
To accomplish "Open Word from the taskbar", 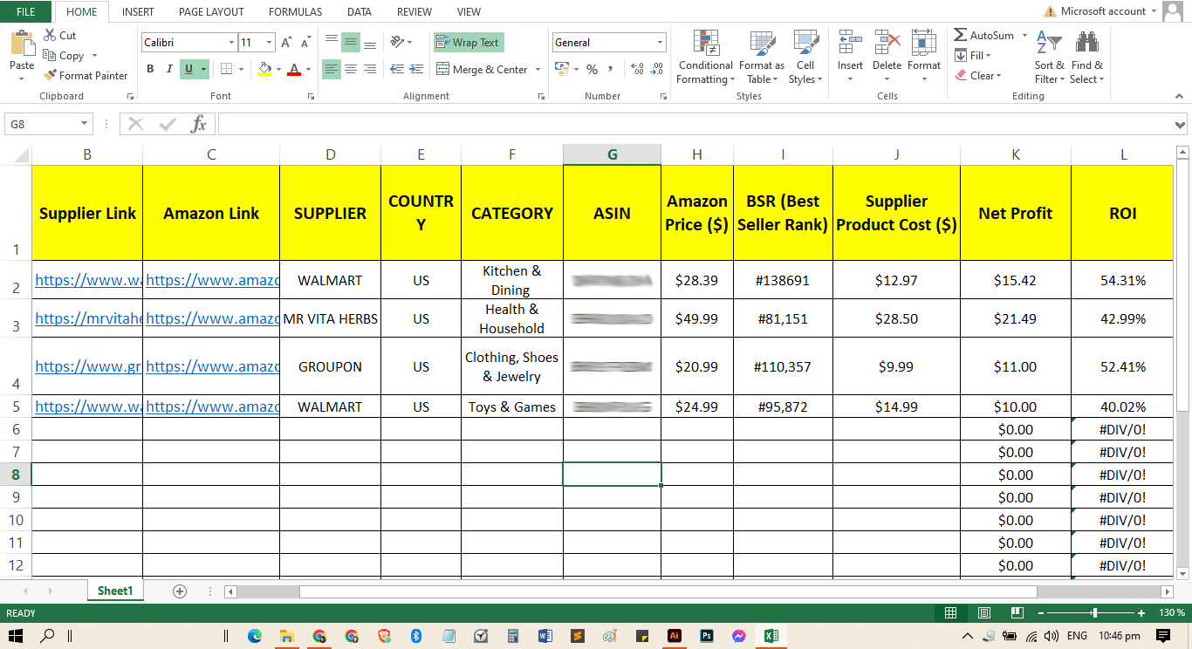I will click(x=546, y=636).
